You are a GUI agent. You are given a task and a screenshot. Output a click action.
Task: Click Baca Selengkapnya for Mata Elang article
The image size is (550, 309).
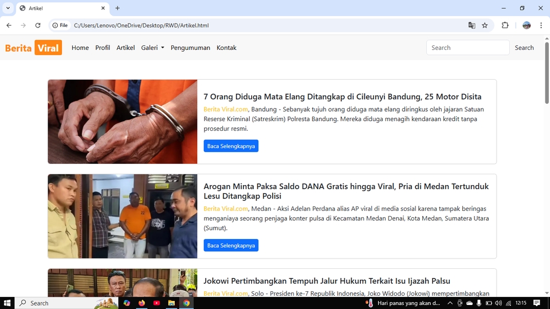click(231, 146)
